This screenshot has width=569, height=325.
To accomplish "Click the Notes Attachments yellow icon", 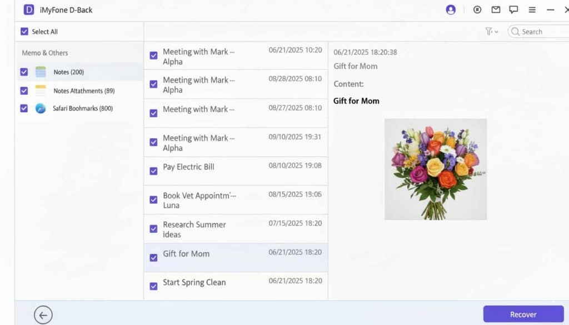I will click(x=41, y=91).
